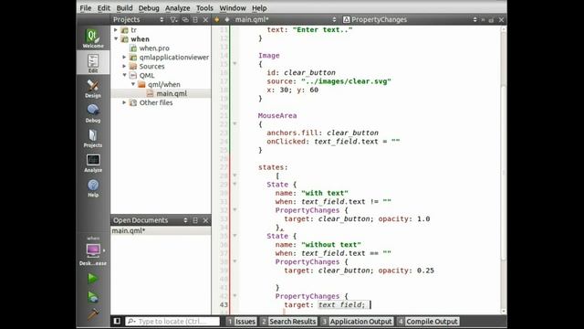Switch to Edit mode in sidebar

pos(93,63)
